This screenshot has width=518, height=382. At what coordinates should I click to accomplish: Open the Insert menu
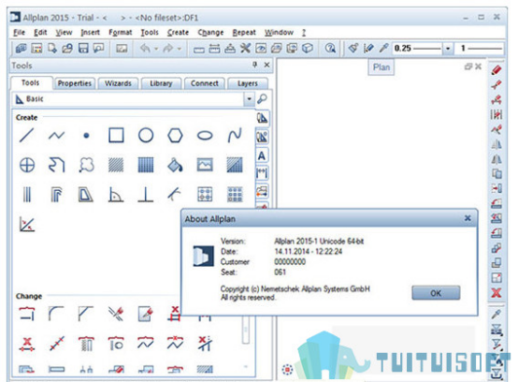pyautogui.click(x=90, y=33)
